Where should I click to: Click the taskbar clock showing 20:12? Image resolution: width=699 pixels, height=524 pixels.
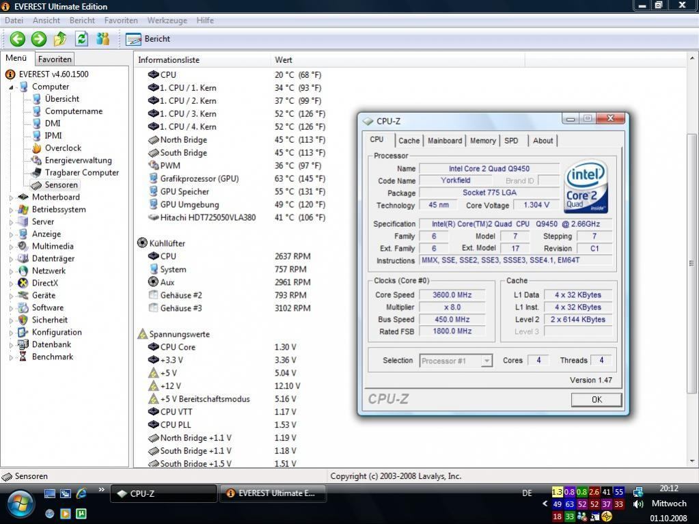(669, 488)
